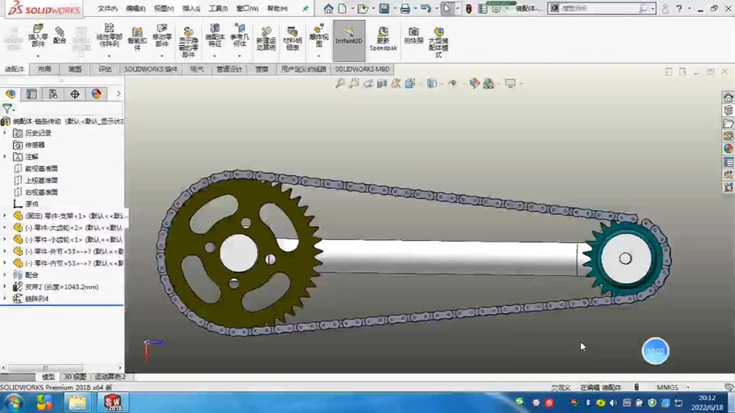Viewport: 735px width, 413px height.
Task: Click the Save disk icon
Action: click(384, 8)
